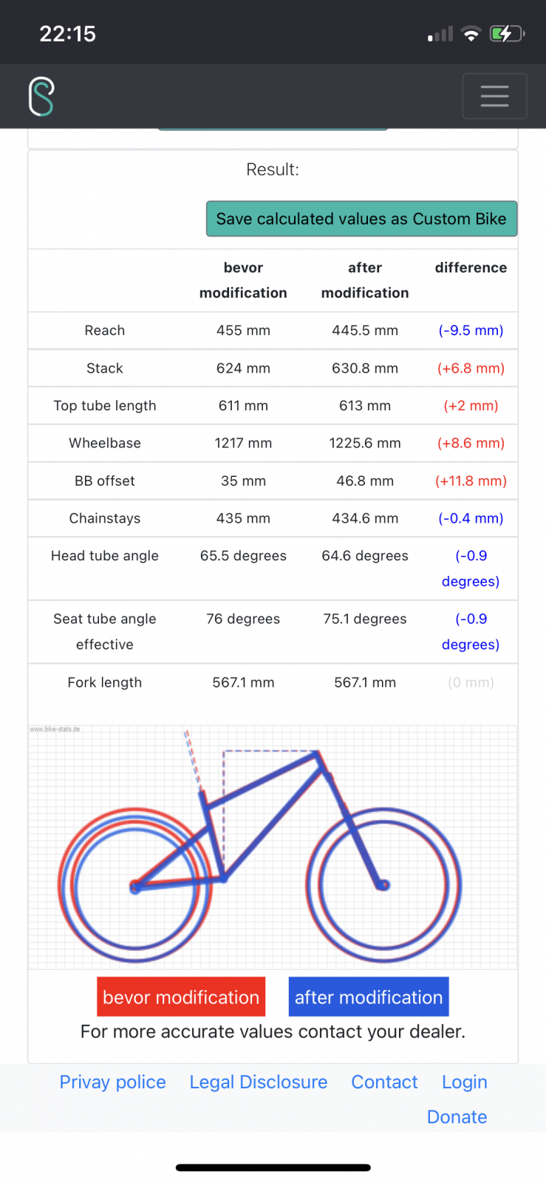Tap the Head tube angle row label
Viewport: 546px width, 1183px height.
(x=105, y=556)
